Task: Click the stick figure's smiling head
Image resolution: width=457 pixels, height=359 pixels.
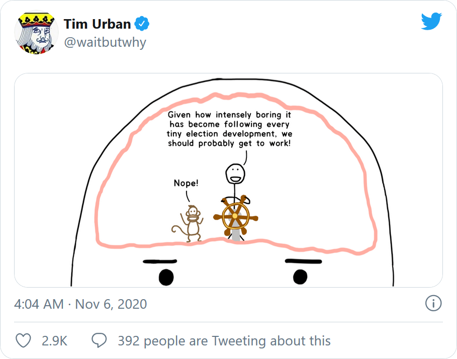Action: click(x=235, y=174)
